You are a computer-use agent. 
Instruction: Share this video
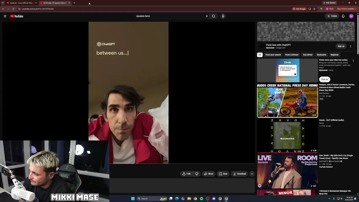pyautogui.click(x=209, y=174)
